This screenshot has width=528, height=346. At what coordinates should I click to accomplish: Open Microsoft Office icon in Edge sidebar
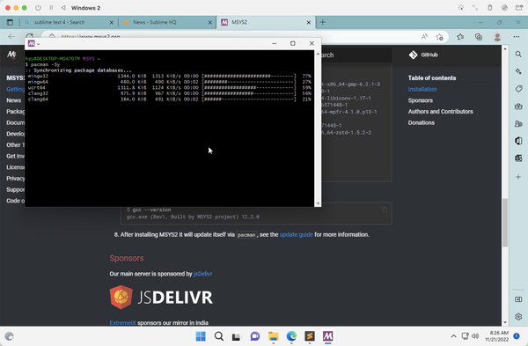pyautogui.click(x=518, y=141)
